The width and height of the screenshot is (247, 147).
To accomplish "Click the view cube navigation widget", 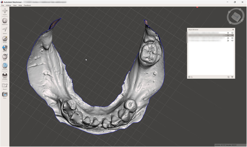I will coord(236,16).
